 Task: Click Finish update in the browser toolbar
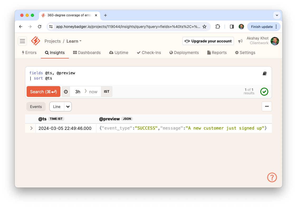[262, 27]
